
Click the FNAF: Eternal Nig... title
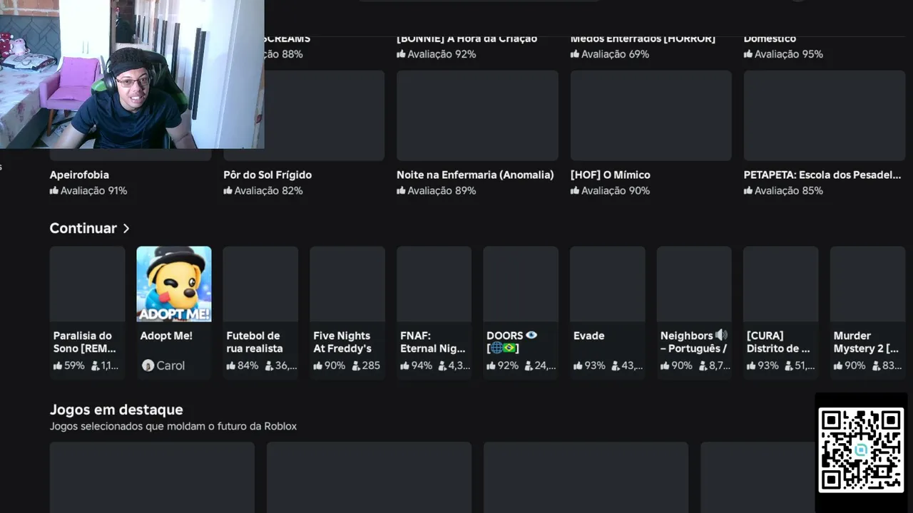433,342
